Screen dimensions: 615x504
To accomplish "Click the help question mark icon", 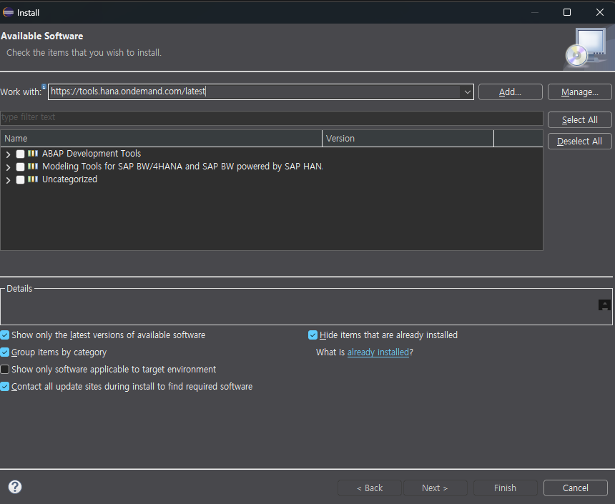I will pyautogui.click(x=15, y=487).
